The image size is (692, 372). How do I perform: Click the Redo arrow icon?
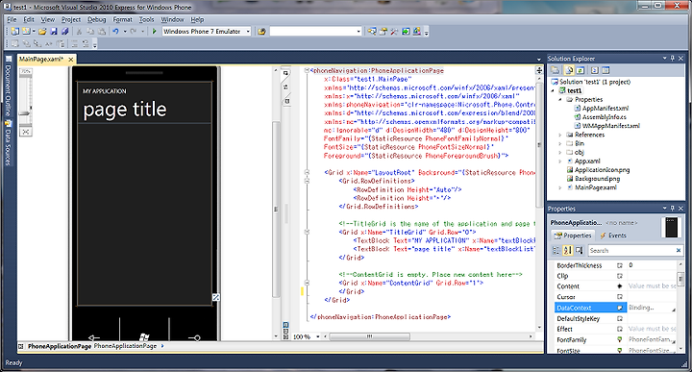[x=134, y=32]
